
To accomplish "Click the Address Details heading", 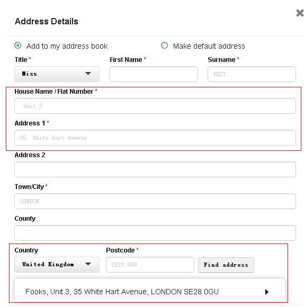I will tap(47, 21).
